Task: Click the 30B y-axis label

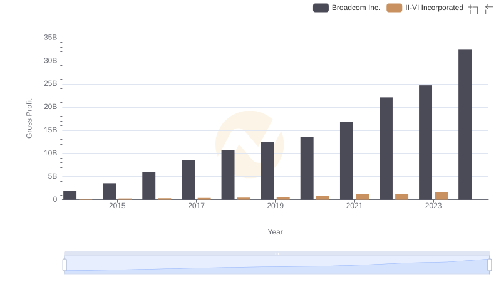Action: (51, 61)
